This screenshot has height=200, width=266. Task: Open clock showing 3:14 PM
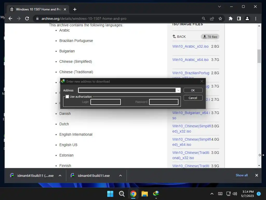248,194
